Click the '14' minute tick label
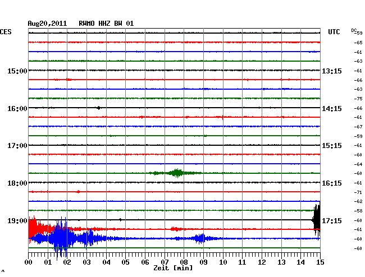365x277 pixels. [x=300, y=262]
